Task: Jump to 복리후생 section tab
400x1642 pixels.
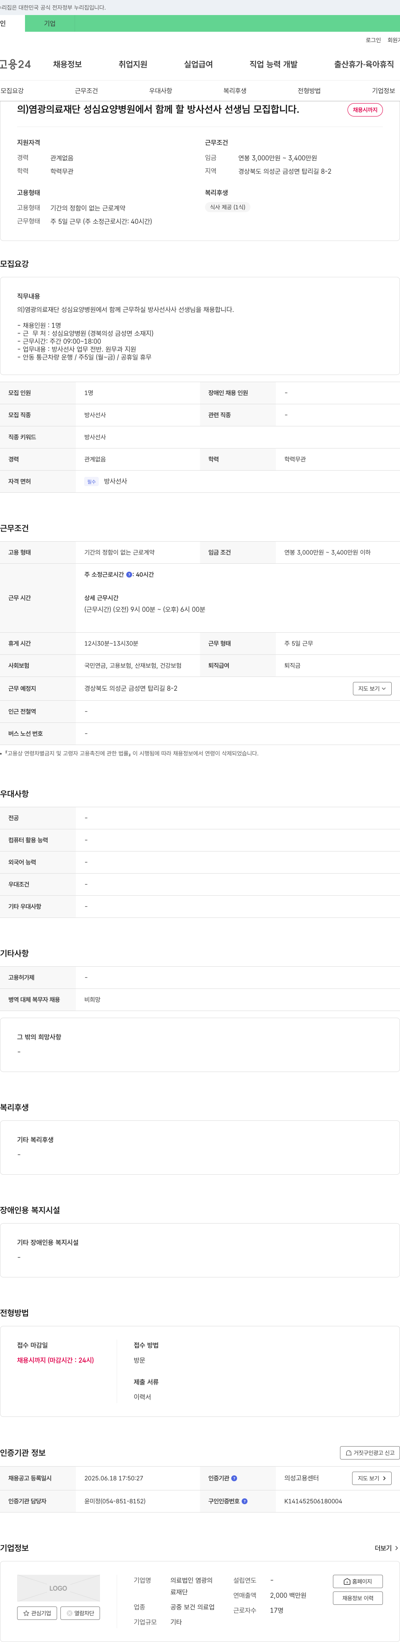Action: coord(235,91)
